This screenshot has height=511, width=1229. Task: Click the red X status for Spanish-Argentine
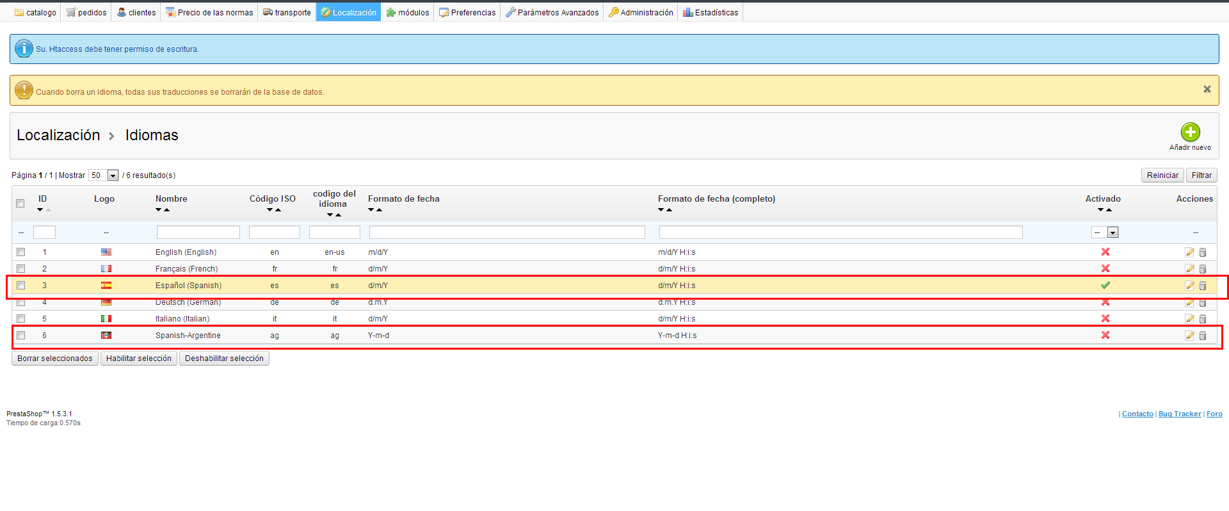pos(1105,335)
